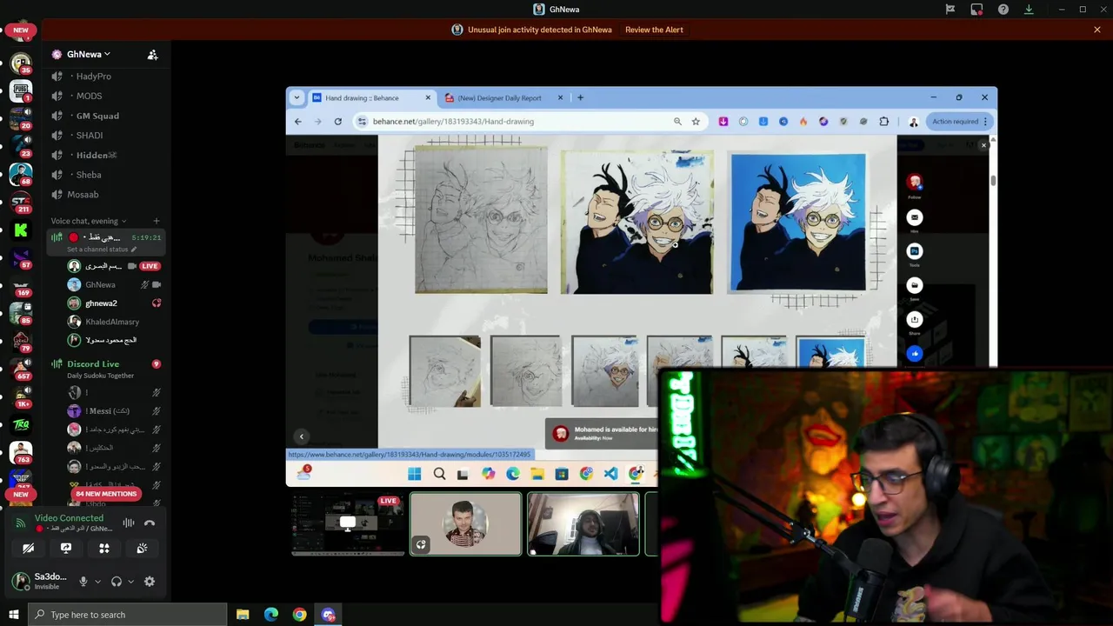This screenshot has height=626, width=1113.
Task: Select user GhNewa in voice channel list
Action: [115, 284]
